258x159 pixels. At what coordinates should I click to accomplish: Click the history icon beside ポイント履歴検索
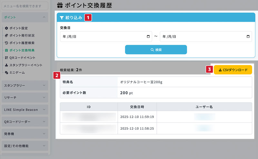(6, 43)
